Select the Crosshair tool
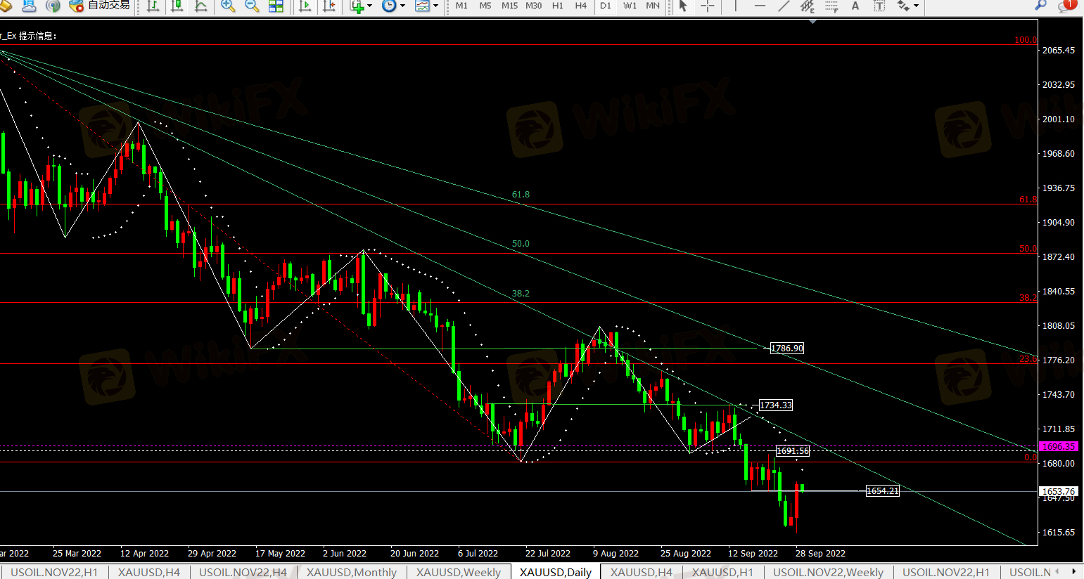This screenshot has width=1084, height=579. click(707, 6)
